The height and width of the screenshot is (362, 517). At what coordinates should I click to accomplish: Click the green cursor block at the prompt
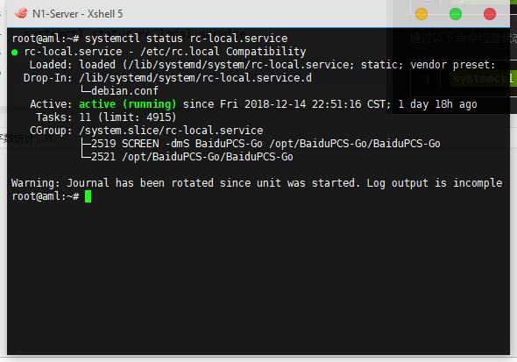[x=88, y=196]
